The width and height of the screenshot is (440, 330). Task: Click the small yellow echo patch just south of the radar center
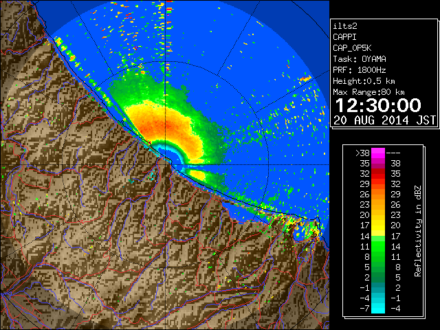[x=197, y=175]
